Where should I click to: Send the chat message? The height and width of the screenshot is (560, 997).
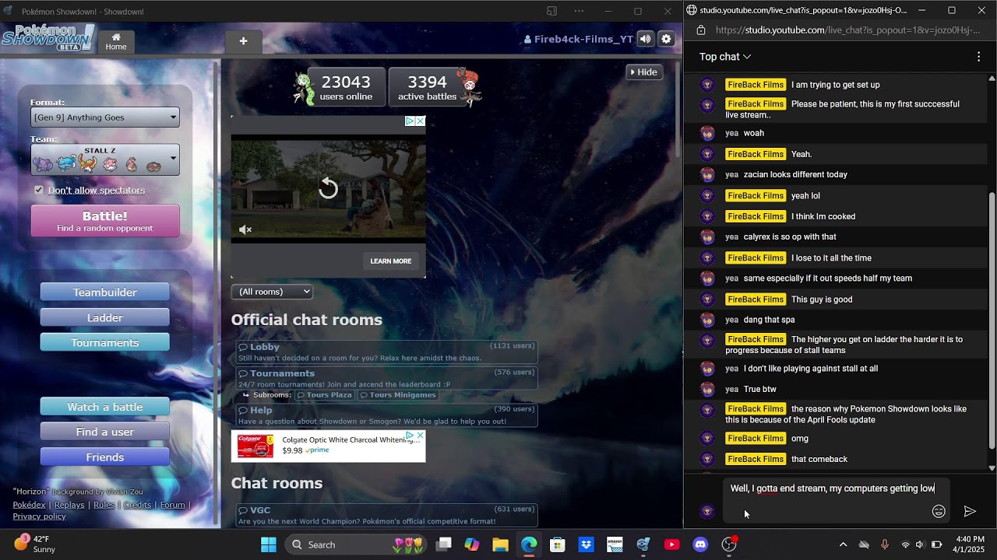pyautogui.click(x=970, y=511)
